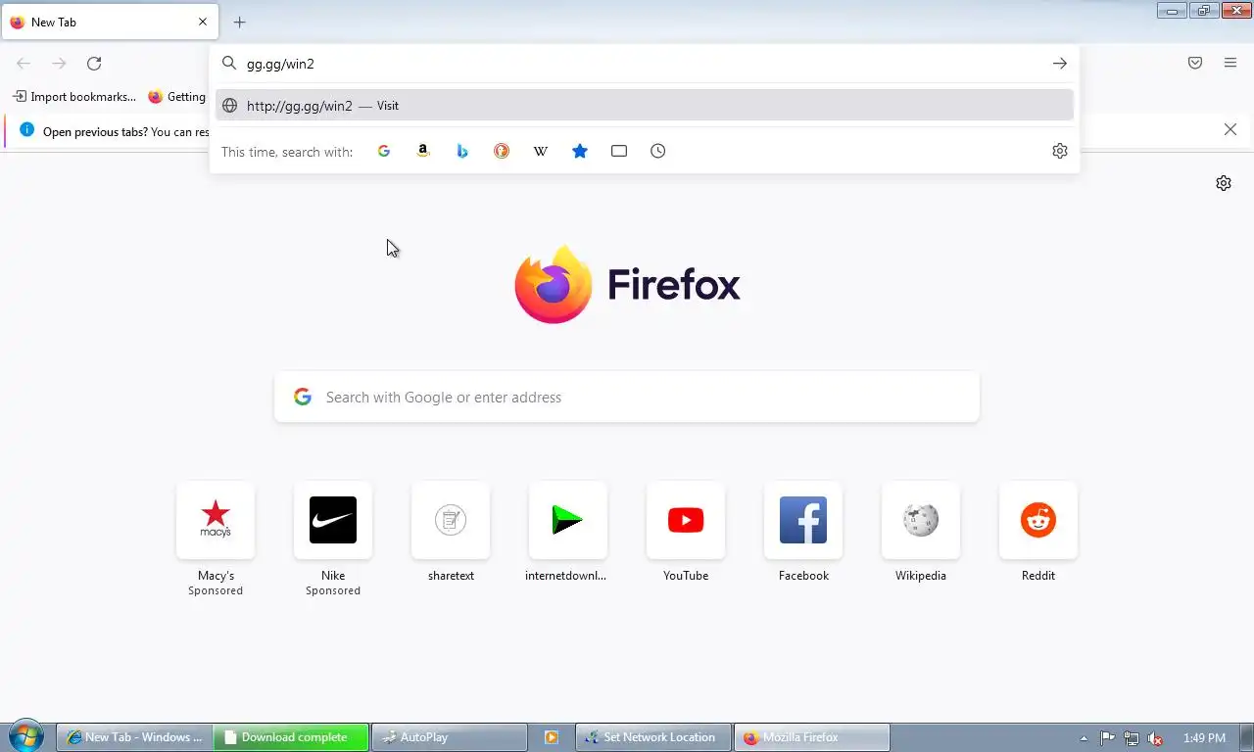Click the address bar text gg.gg/win2

tap(280, 64)
